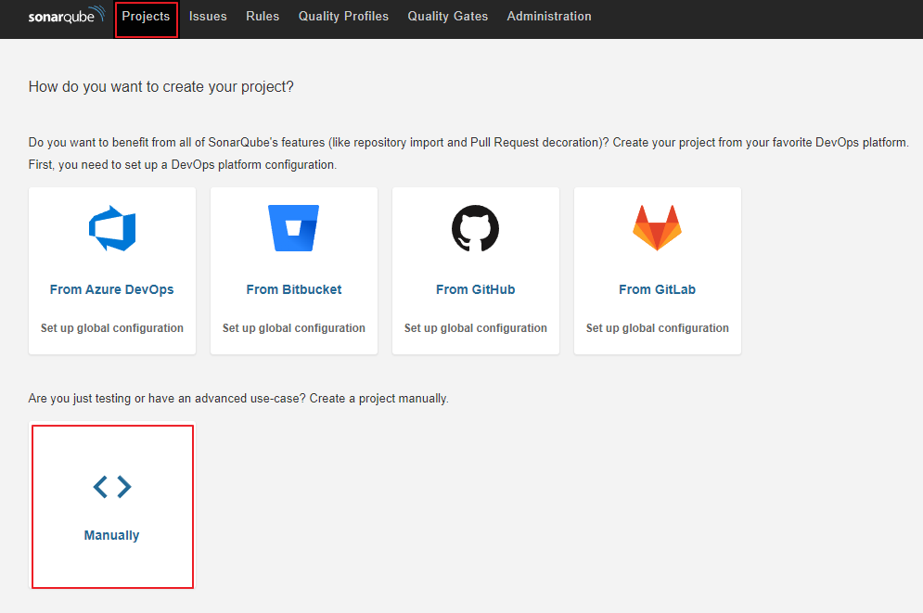Select From Bitbucket link
The image size is (923, 613).
(294, 289)
